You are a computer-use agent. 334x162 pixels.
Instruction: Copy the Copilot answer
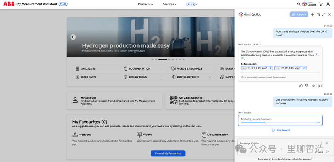(x=320, y=85)
